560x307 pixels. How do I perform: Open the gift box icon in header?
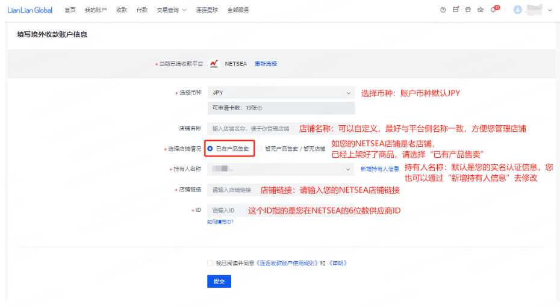[x=468, y=10]
